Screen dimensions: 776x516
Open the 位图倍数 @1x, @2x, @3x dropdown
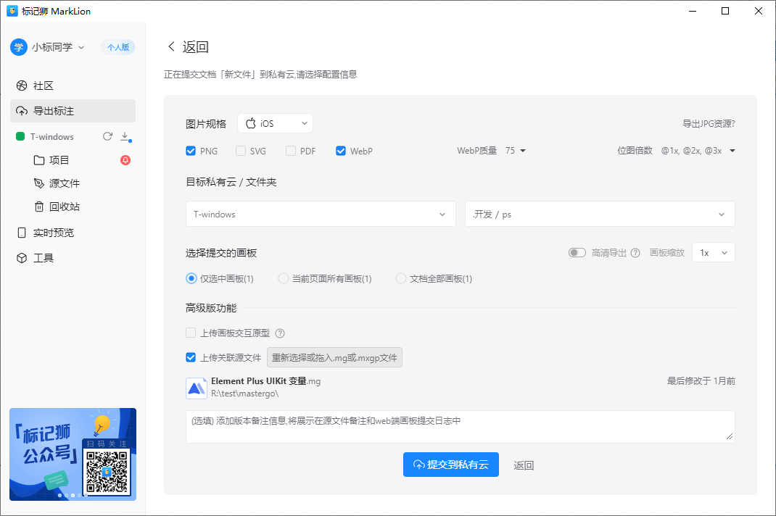pyautogui.click(x=698, y=151)
